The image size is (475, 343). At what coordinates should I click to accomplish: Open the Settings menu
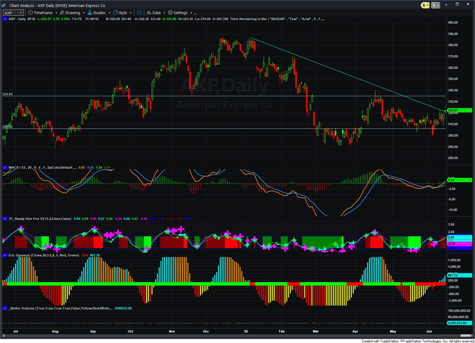181,13
